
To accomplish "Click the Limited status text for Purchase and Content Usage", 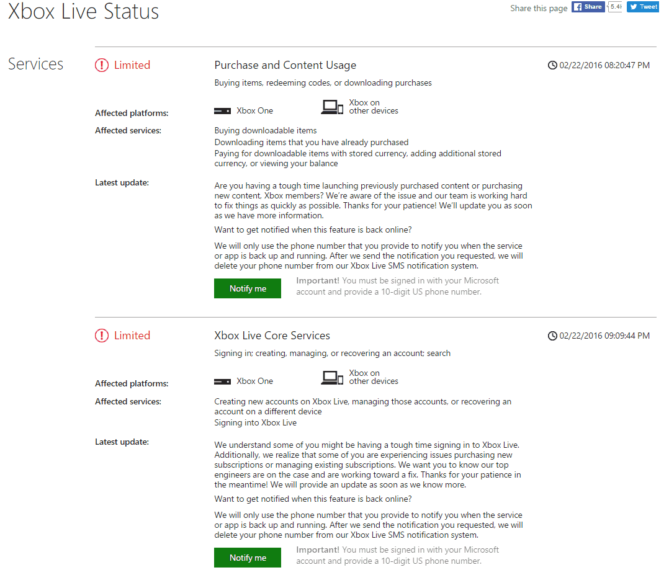I will [x=132, y=65].
